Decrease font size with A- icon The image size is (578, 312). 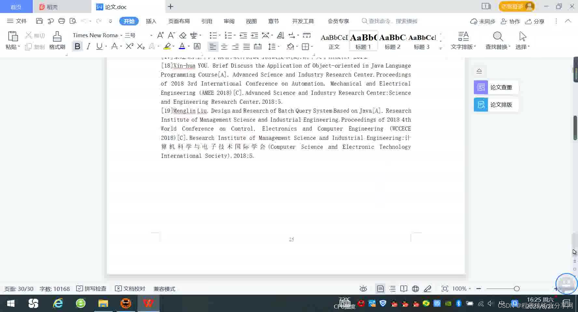tap(171, 35)
